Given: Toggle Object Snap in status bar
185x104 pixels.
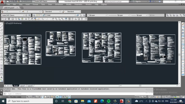Looking at the screenshot, I should click(x=42, y=97).
